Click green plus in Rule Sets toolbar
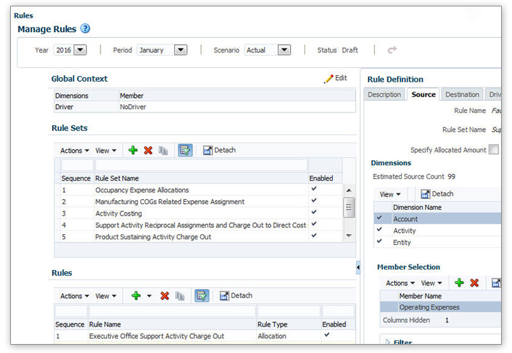Image resolution: width=512 pixels, height=353 pixels. click(x=133, y=151)
